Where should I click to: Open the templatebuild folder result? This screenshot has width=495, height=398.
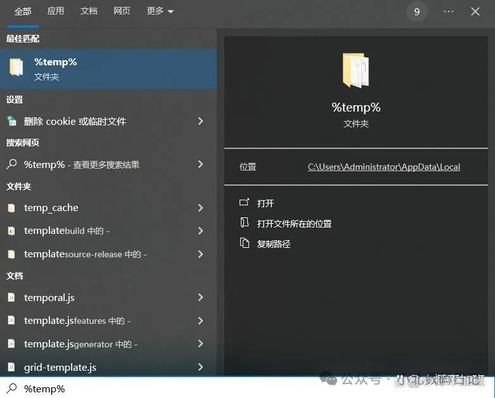point(108,231)
